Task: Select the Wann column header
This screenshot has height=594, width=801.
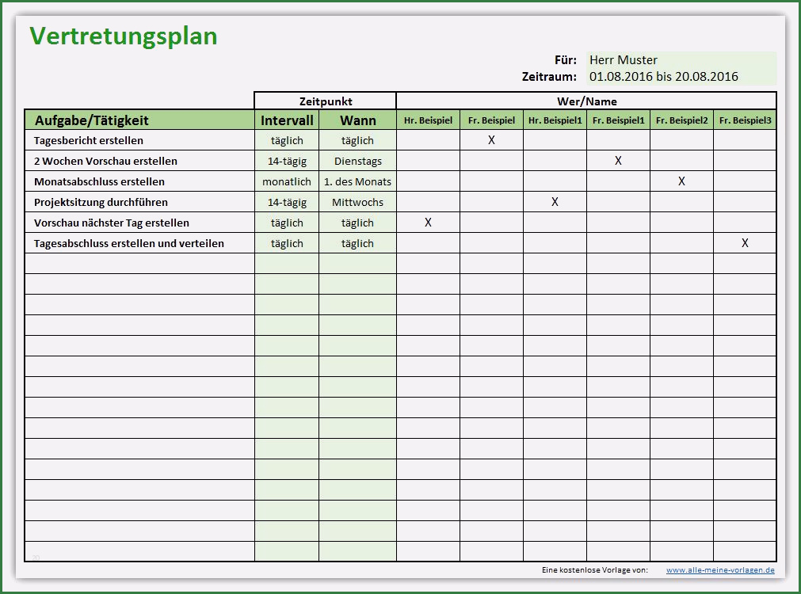Action: [357, 120]
